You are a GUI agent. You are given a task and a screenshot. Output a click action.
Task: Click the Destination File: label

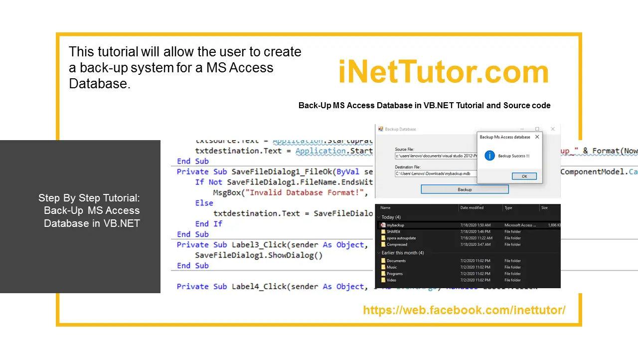tap(408, 167)
